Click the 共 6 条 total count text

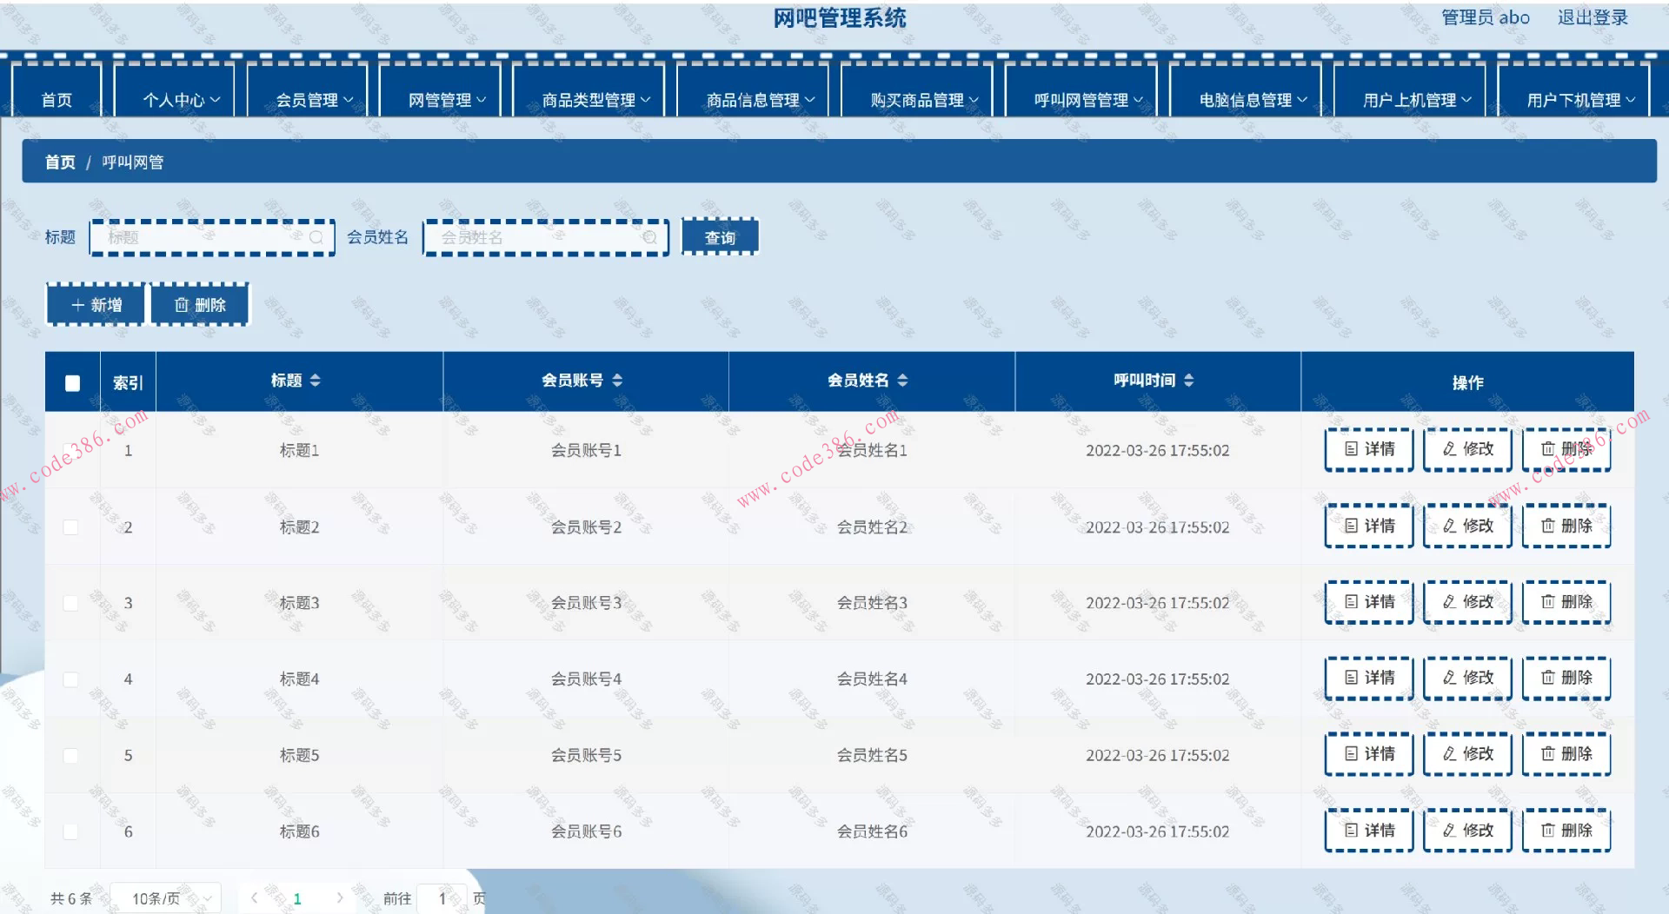(x=71, y=898)
